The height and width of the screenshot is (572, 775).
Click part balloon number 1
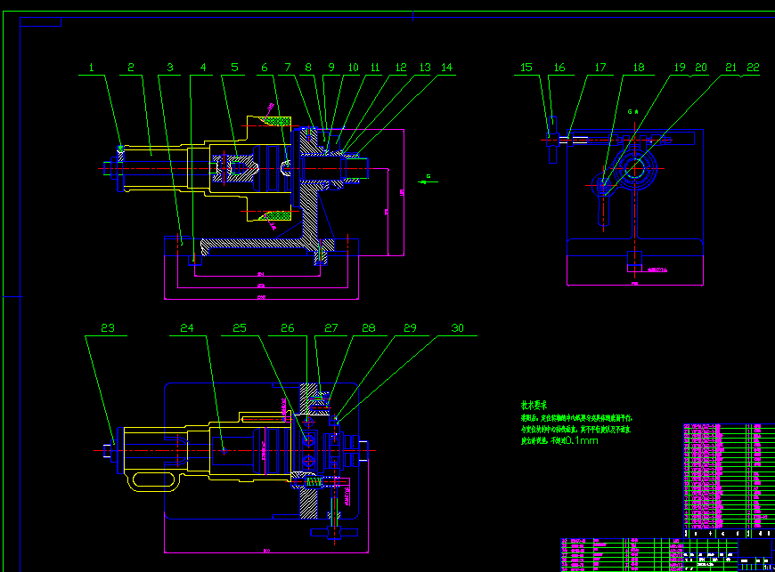(92, 68)
